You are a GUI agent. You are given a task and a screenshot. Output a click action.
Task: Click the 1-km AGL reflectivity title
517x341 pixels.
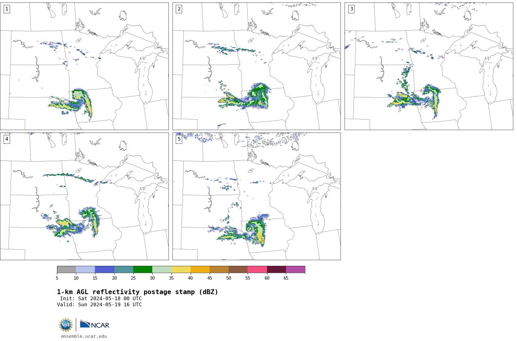click(137, 292)
